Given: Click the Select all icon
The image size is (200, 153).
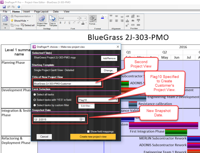Looking at the screenshot, I should (x=23, y=25).
